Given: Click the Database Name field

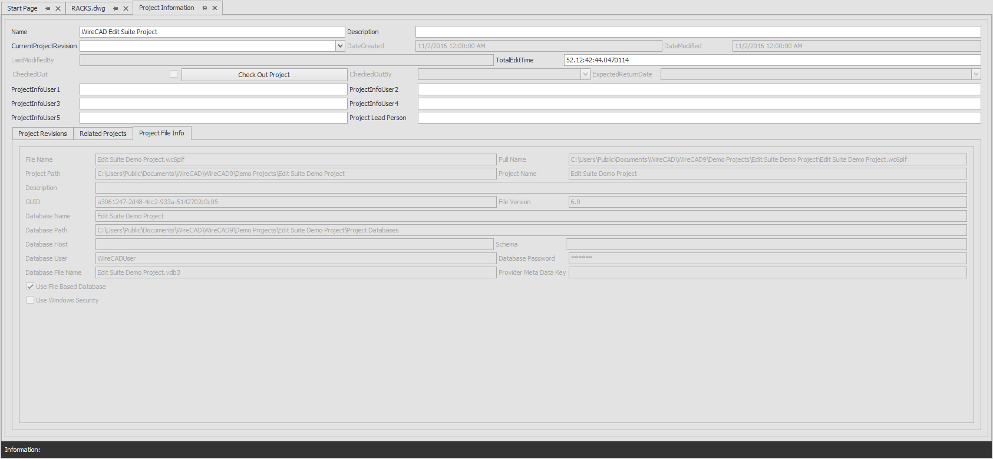Looking at the screenshot, I should point(531,216).
